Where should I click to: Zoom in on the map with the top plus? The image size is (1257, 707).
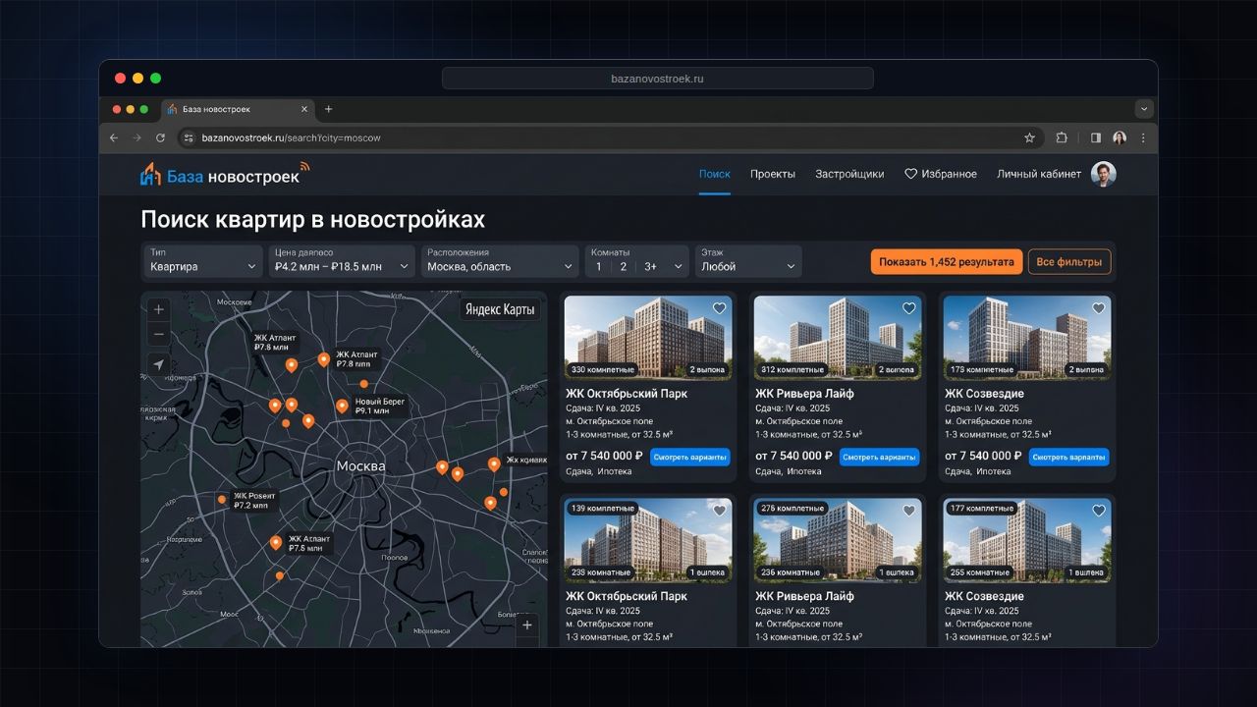[x=159, y=309]
